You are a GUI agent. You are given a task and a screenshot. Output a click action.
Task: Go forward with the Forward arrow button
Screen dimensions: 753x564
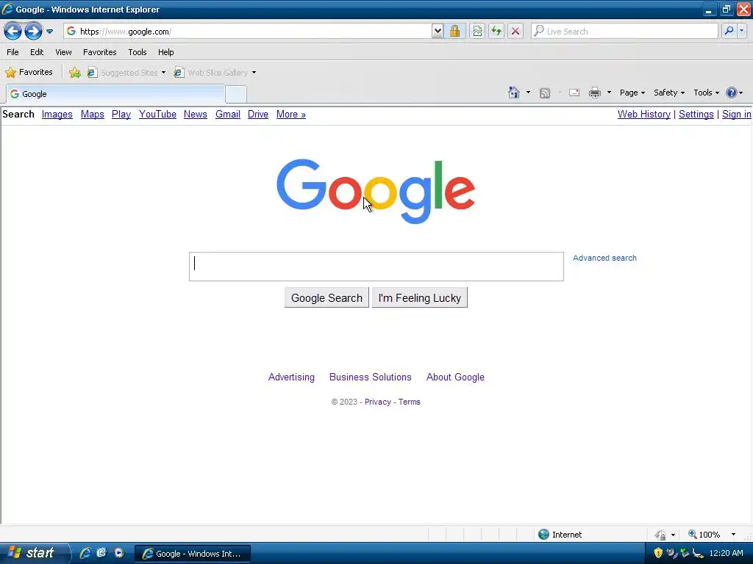(33, 32)
